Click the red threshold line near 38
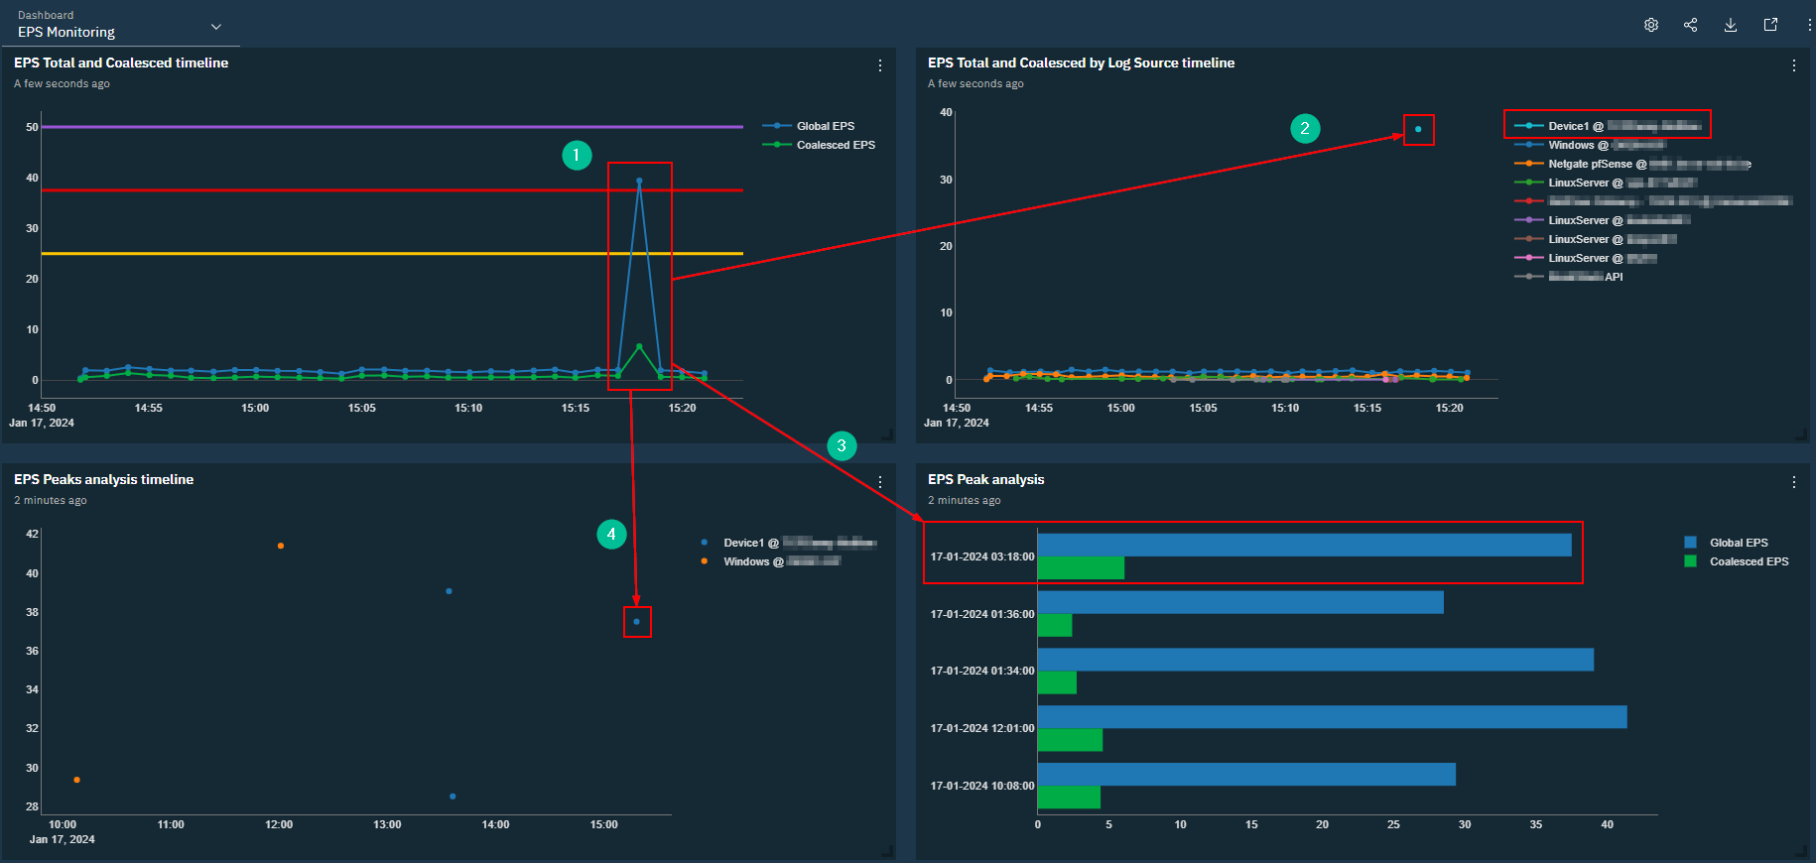 click(392, 189)
